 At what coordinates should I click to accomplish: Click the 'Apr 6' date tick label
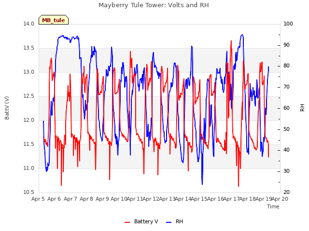tap(54, 199)
